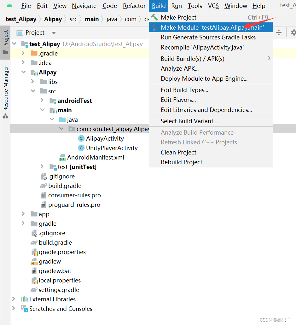Open the Project view dropdown arrow
Image resolution: width=296 pixels, height=325 pixels.
54,33
